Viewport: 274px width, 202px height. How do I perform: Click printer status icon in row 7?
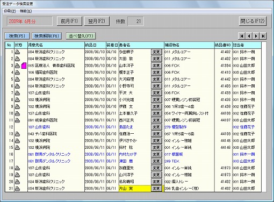click(x=17, y=93)
